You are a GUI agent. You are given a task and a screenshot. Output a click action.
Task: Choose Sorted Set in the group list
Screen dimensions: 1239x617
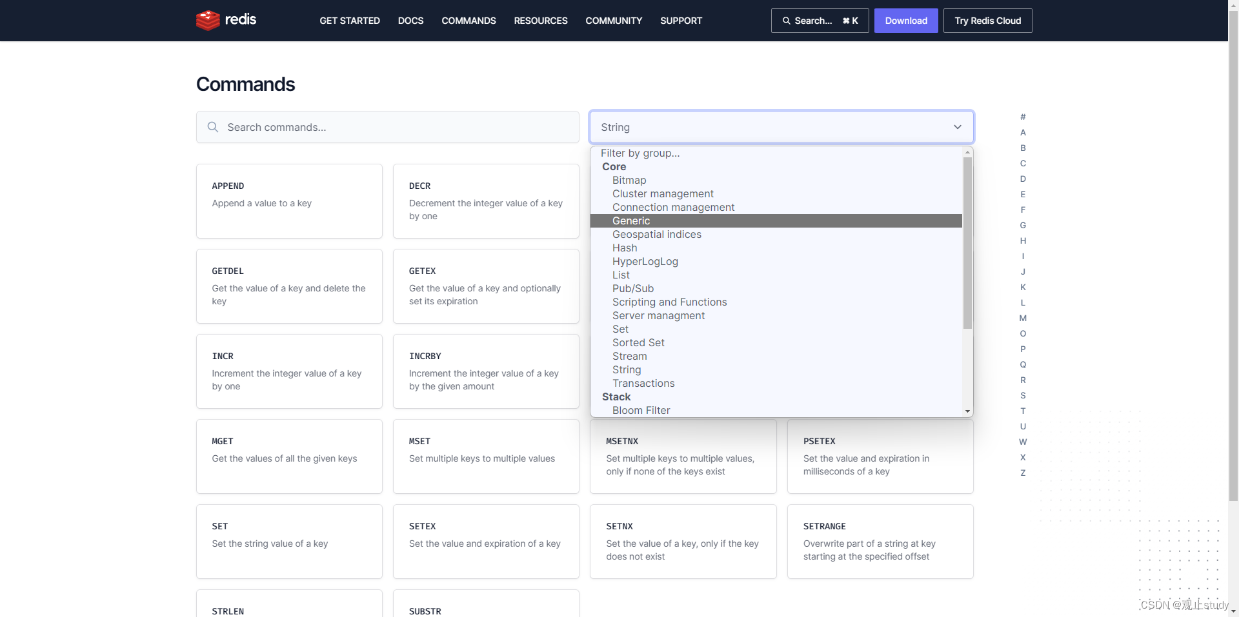[776, 342]
